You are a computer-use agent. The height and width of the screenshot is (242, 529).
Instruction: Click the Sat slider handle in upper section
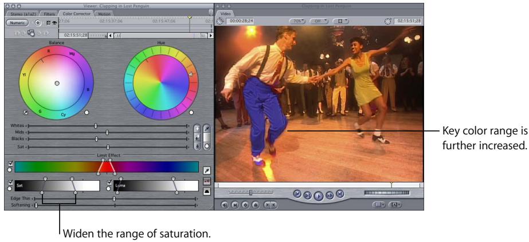tap(108, 147)
